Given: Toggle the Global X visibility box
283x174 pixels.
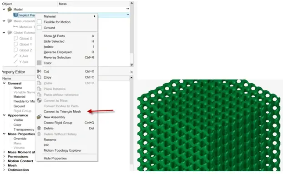Looking at the screenshot, I should 16,38.
